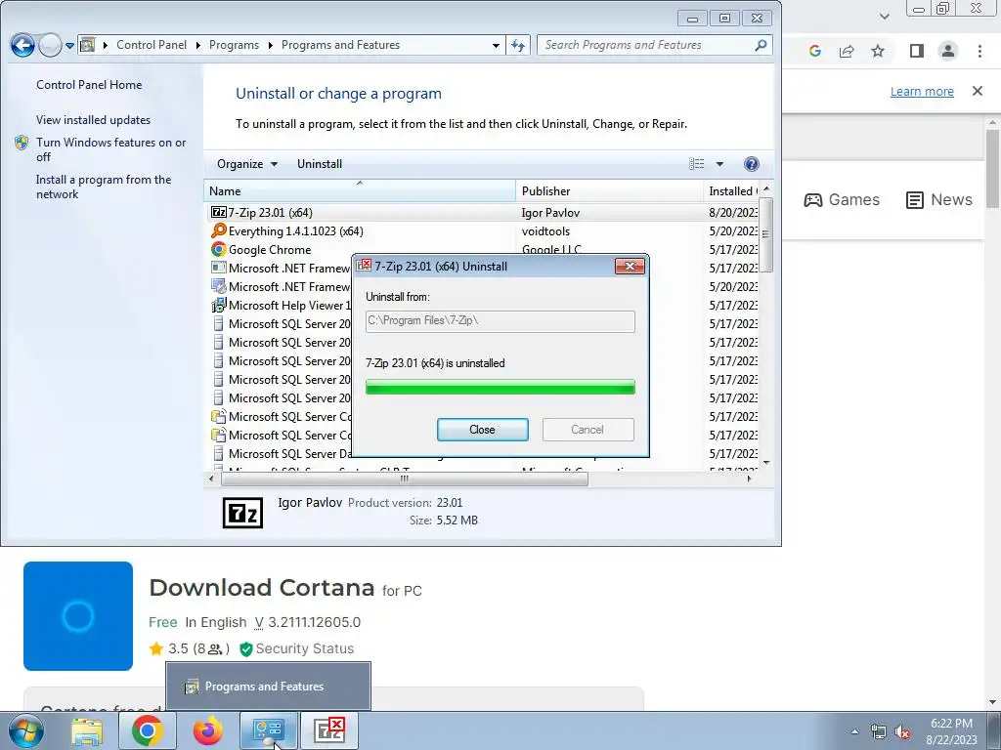Sort list by Name column header
This screenshot has height=750, width=1001.
pyautogui.click(x=360, y=190)
